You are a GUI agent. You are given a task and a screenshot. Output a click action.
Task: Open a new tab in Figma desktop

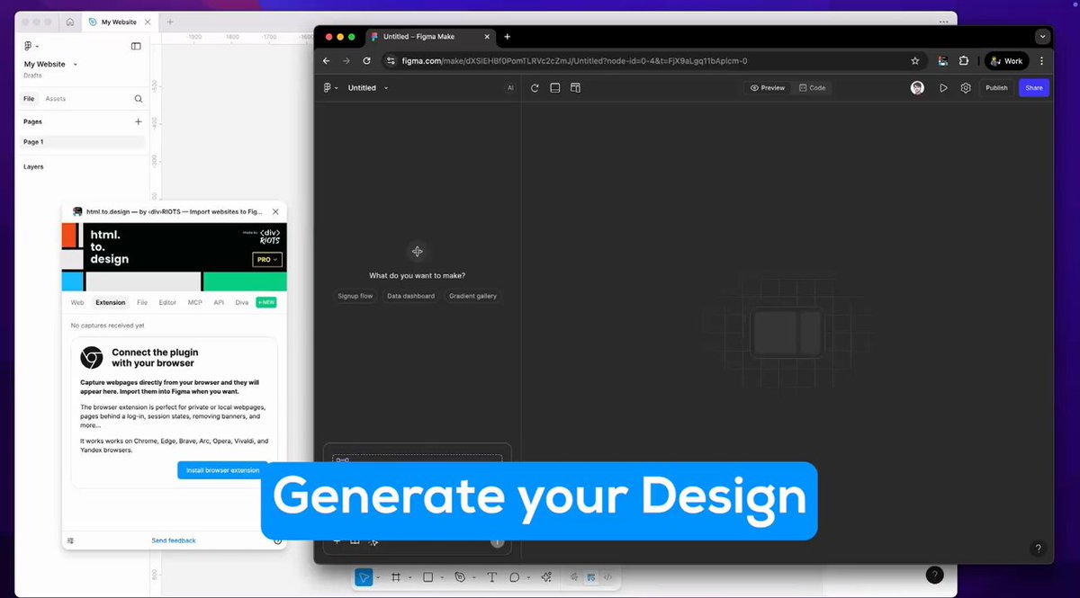point(170,22)
